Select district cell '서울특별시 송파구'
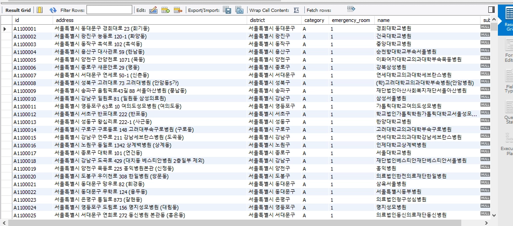Screen dimensions: 513x226 [x=274, y=91]
